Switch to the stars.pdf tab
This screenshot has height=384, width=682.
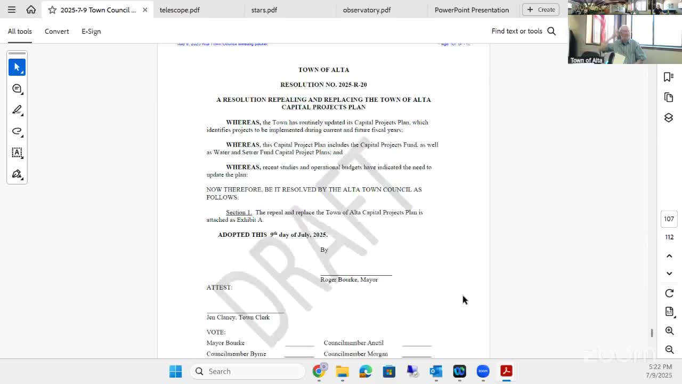[x=264, y=10]
